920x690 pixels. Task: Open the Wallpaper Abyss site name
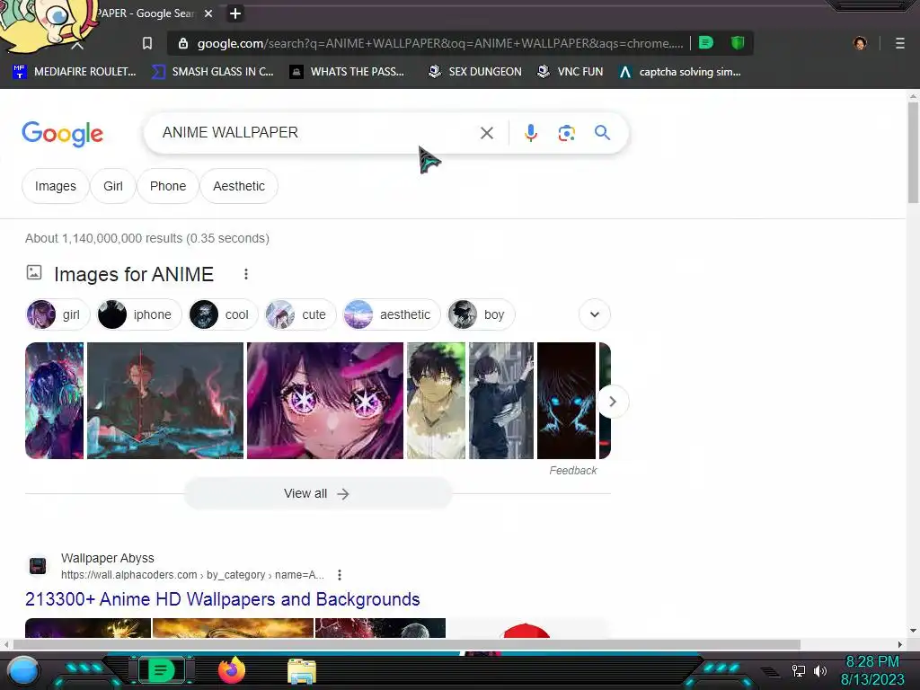(x=108, y=558)
